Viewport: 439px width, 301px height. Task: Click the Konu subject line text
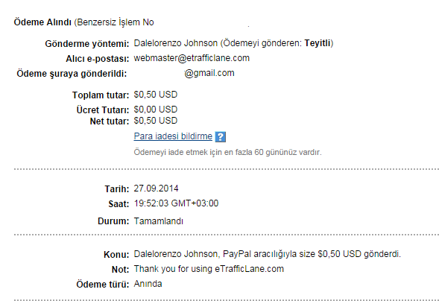coord(267,254)
